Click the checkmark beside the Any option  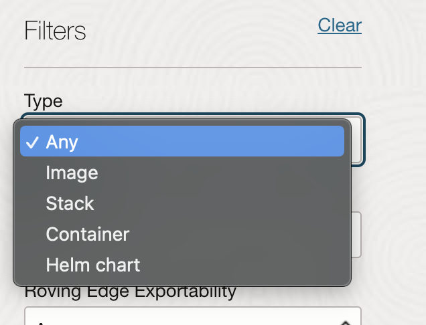pos(31,142)
